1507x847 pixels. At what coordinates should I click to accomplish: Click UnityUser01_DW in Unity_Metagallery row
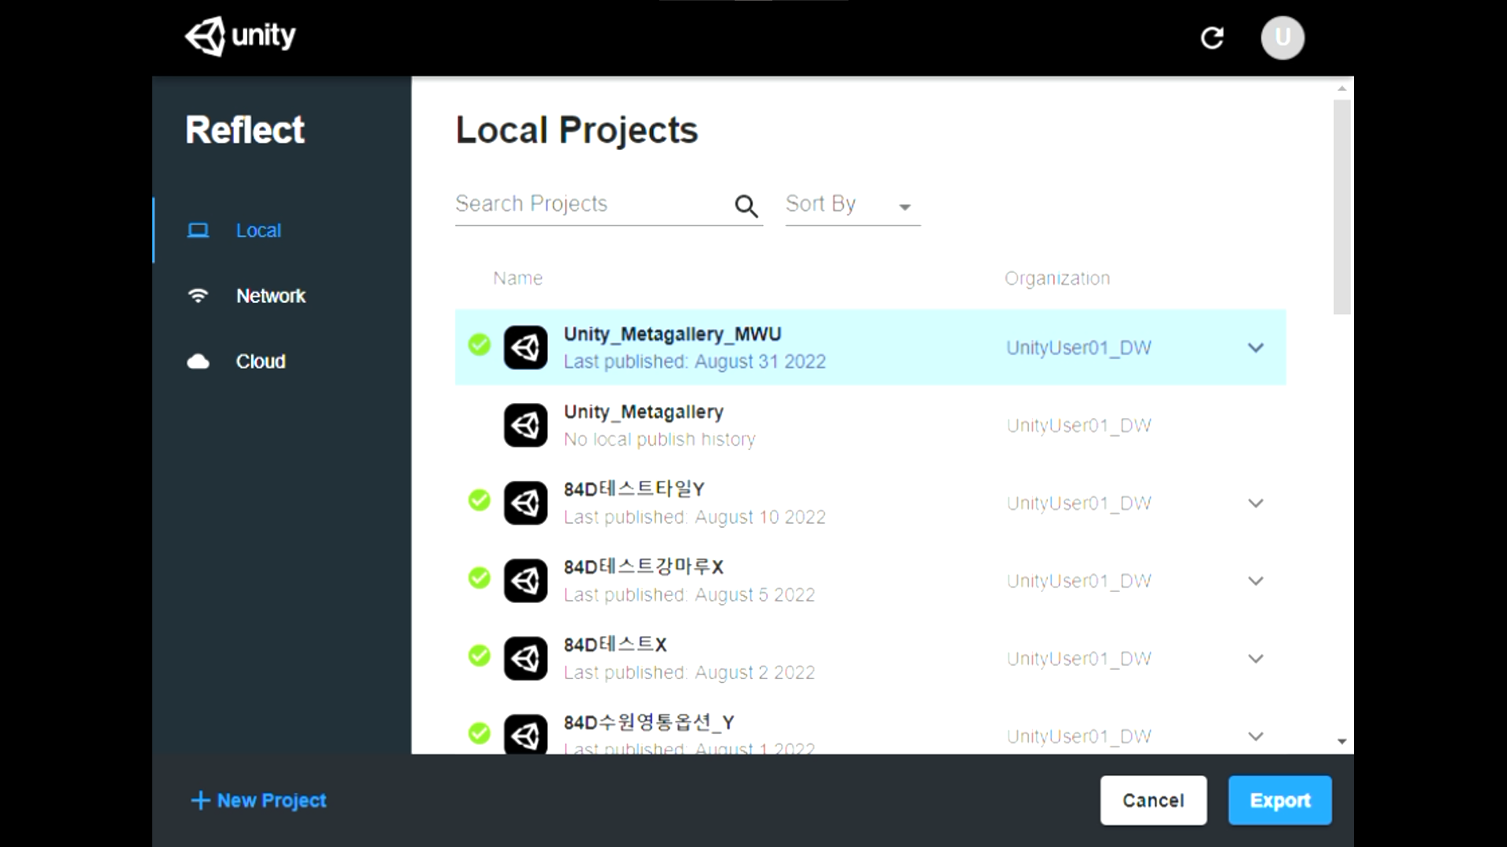[1078, 425]
